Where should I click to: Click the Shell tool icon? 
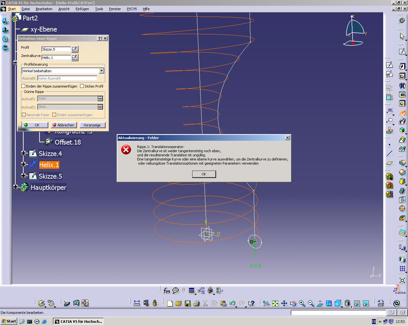click(x=402, y=191)
